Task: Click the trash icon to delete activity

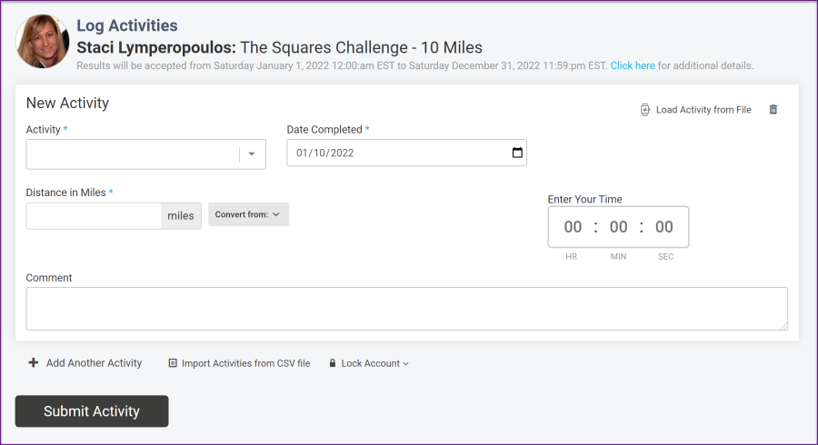Action: pos(773,110)
